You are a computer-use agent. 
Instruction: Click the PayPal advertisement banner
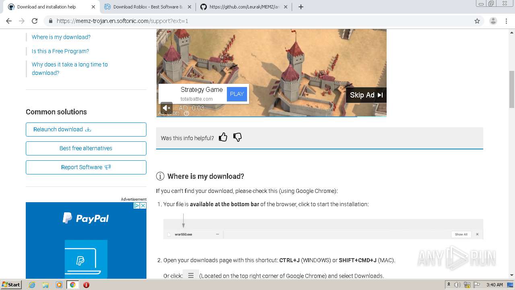86,240
